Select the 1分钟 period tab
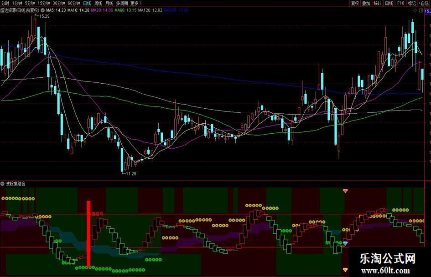431x277 pixels. click(17, 3)
